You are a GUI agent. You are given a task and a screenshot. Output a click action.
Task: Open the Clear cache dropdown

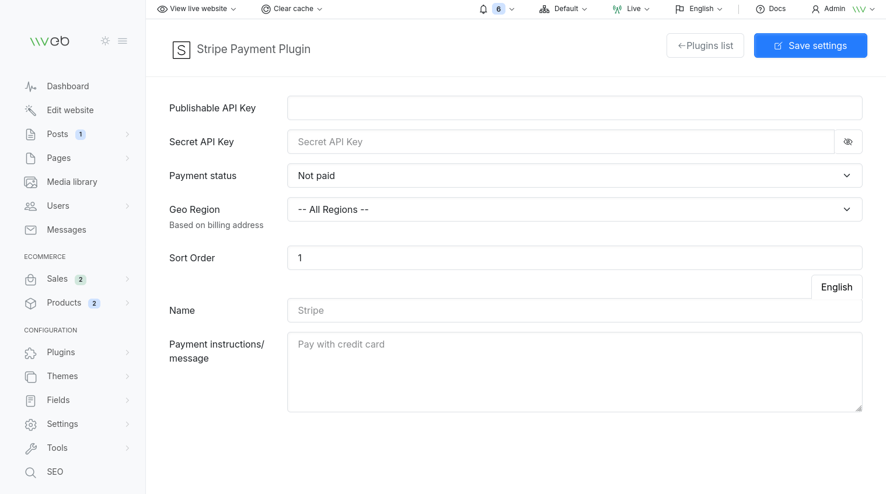click(292, 9)
